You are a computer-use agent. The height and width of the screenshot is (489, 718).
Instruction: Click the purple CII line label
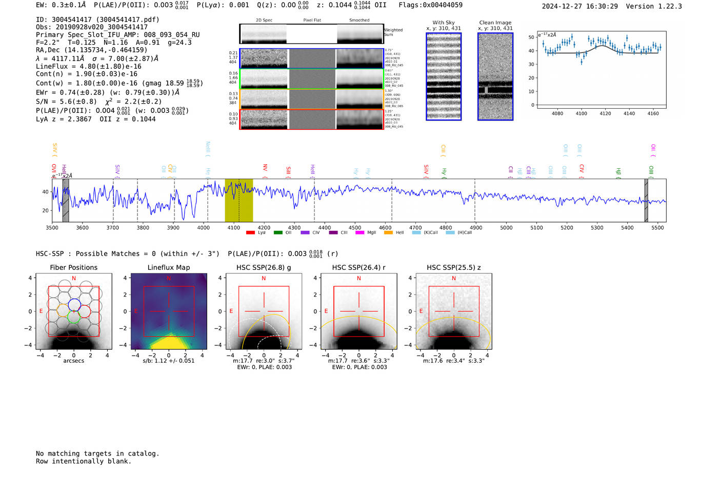coord(511,172)
